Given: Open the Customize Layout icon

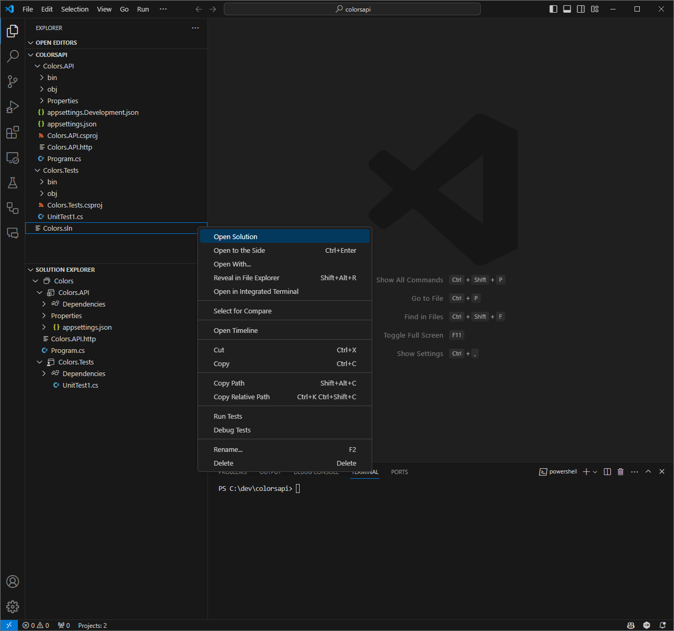Looking at the screenshot, I should point(594,9).
